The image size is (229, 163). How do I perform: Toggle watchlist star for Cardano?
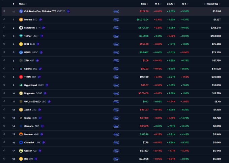point(4,126)
